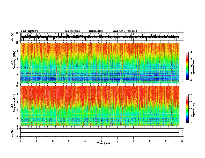
Task: Click the "-7" tick on ch.2 color bar
Action: pyautogui.click(x=191, y=123)
